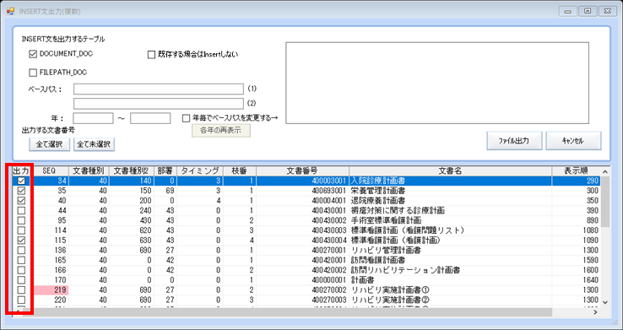Screen dimensions: 623x330
Task: Click the '全て選択' select-all button
Action: tap(50, 144)
